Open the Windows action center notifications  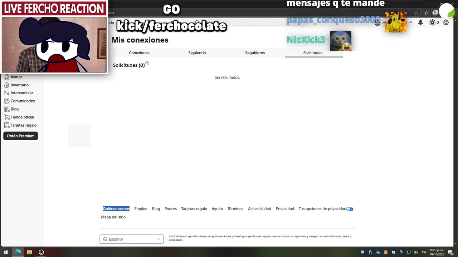pos(450,252)
